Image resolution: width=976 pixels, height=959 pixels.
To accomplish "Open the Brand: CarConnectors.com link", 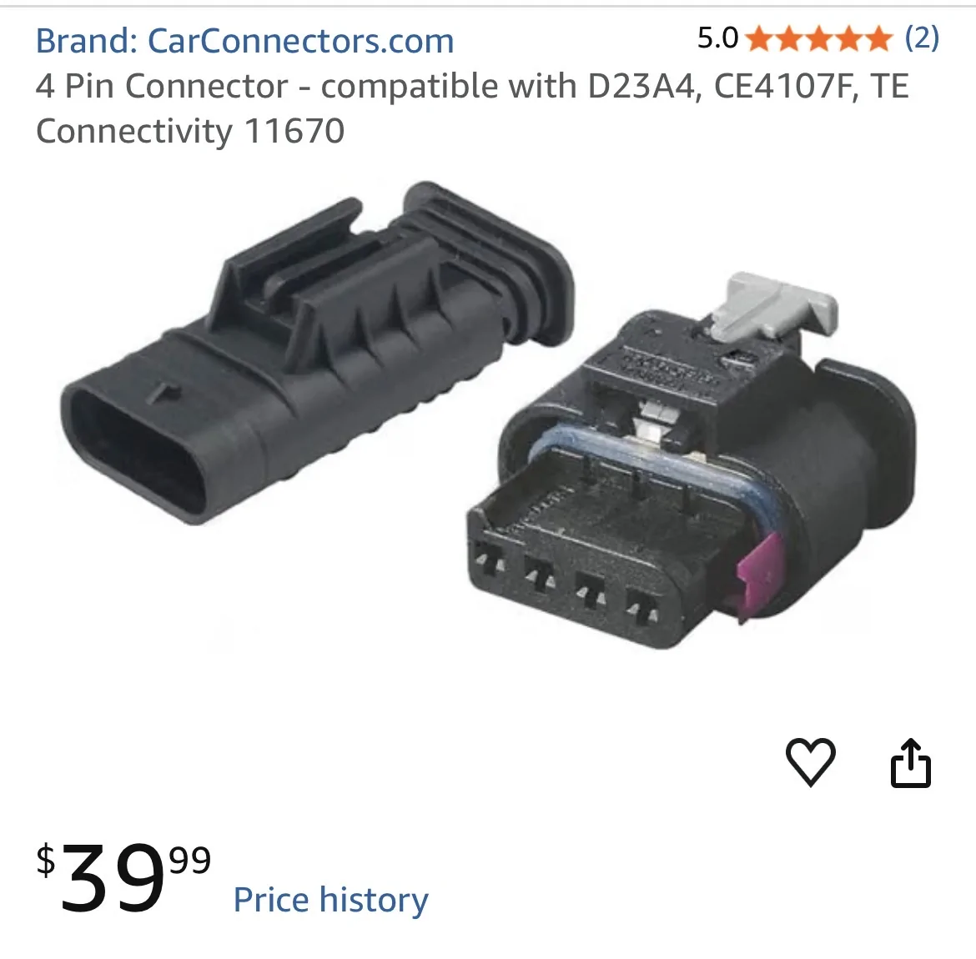I will pos(244,41).
